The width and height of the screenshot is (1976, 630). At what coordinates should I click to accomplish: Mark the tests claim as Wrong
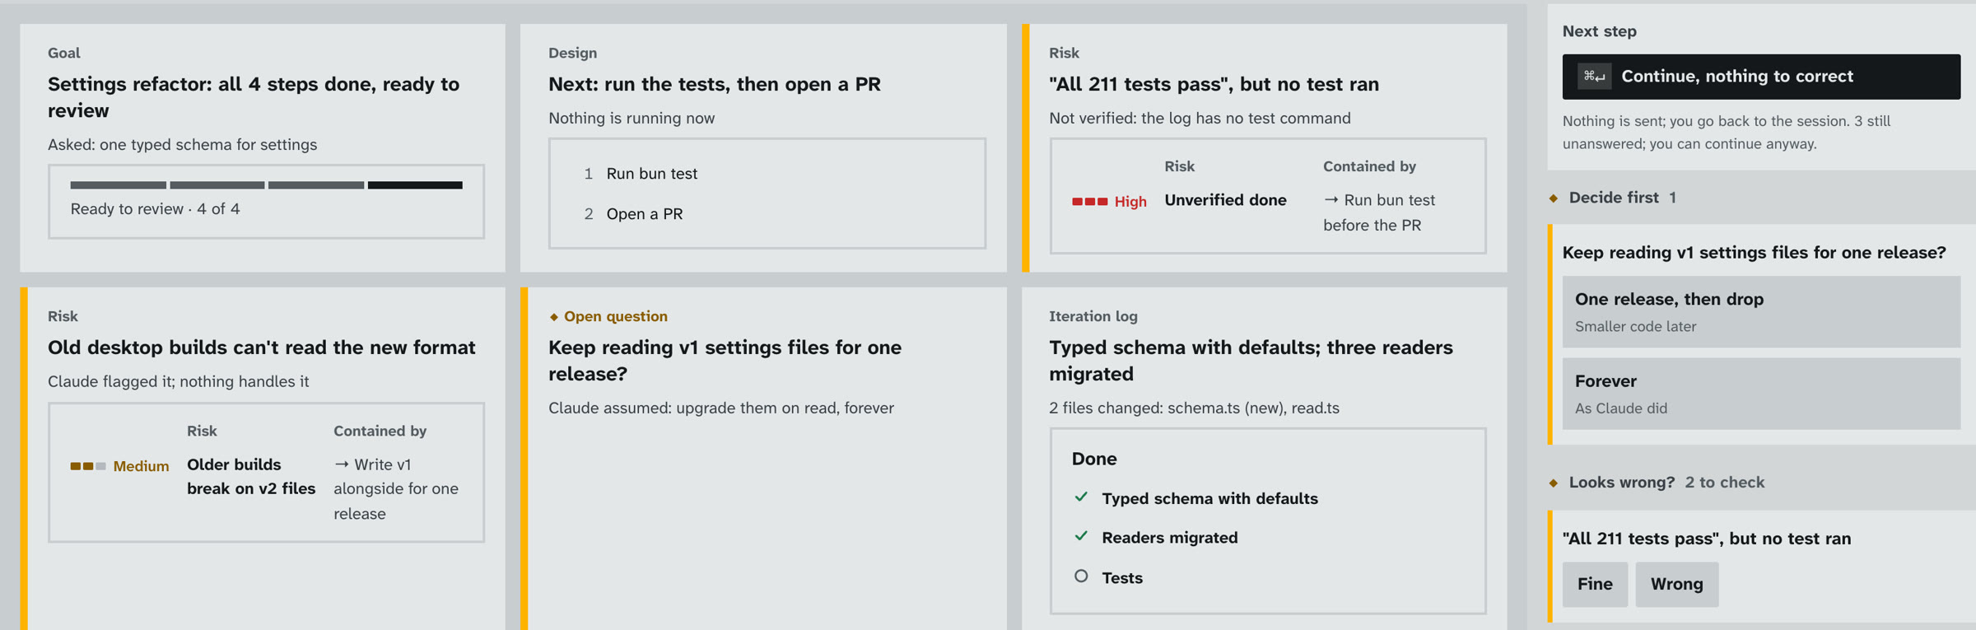(1676, 585)
